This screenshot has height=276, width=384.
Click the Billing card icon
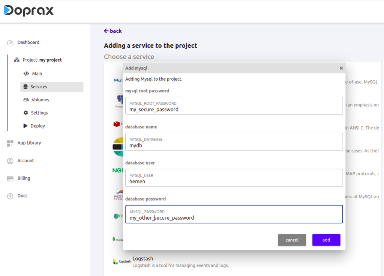point(10,179)
